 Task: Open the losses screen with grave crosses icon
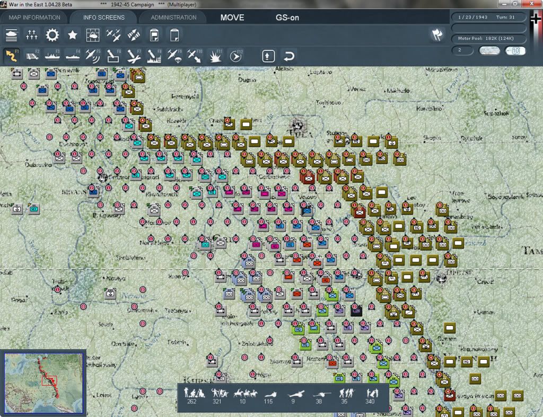(31, 35)
